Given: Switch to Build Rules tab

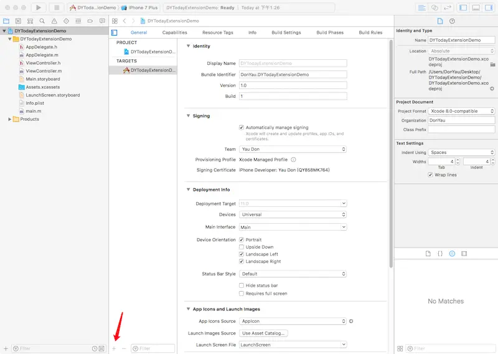Looking at the screenshot, I should coord(370,32).
